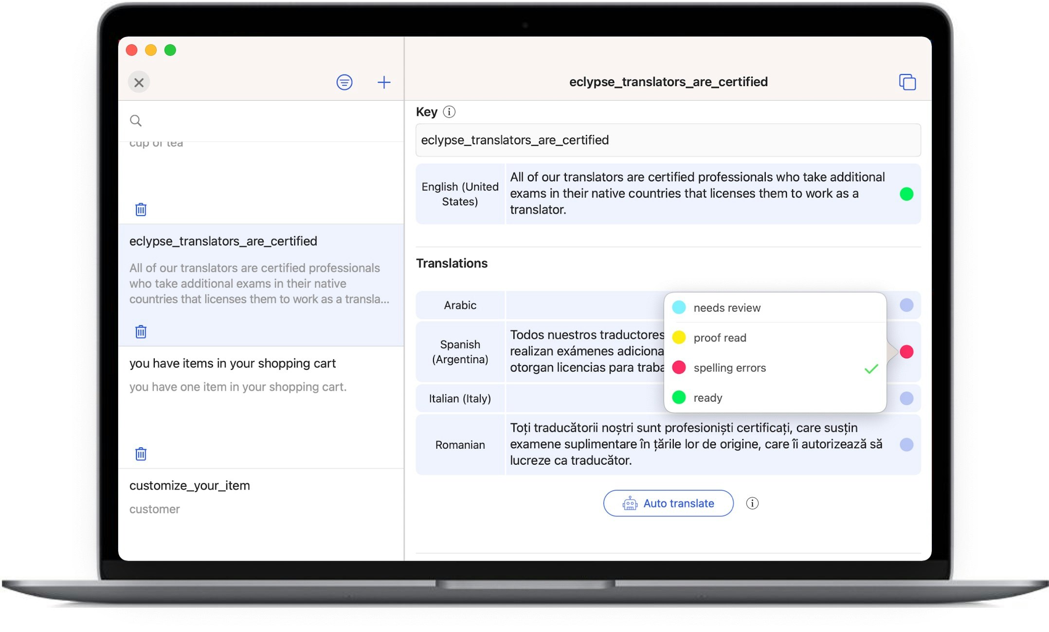Open status dot for Italian (Italy) row
This screenshot has height=632, width=1049.
[906, 399]
